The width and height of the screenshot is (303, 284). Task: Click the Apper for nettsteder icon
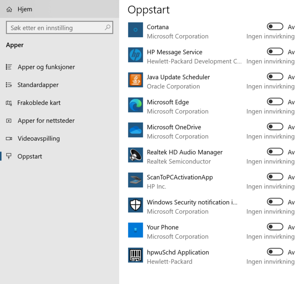pos(9,121)
